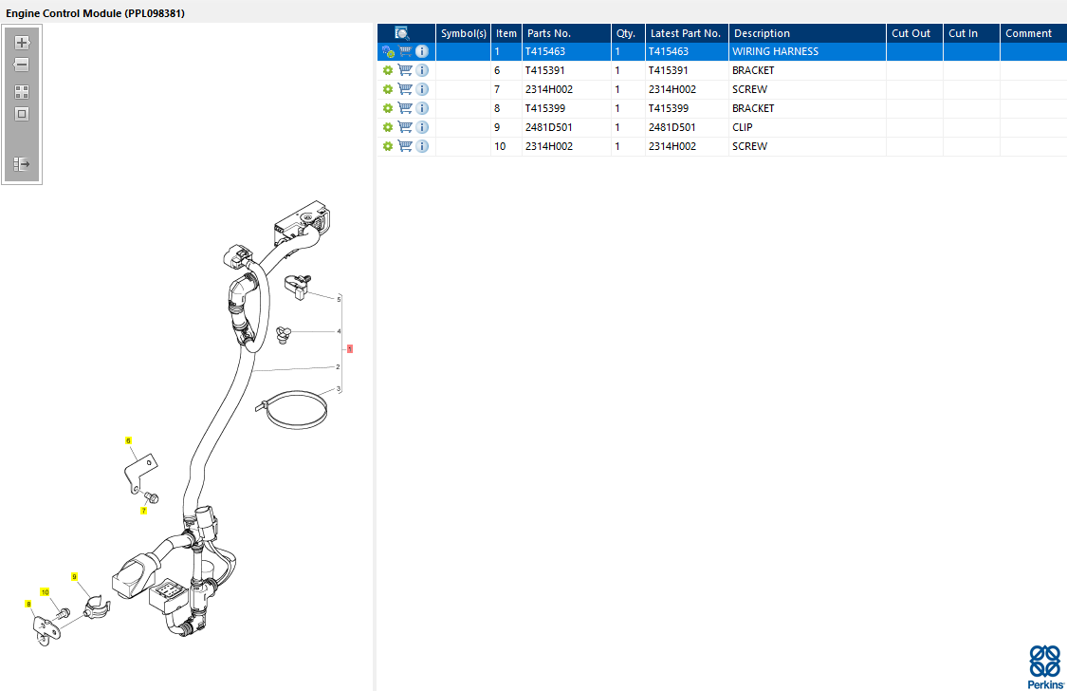Click the green gear icon for item 10 SCREW

point(388,147)
